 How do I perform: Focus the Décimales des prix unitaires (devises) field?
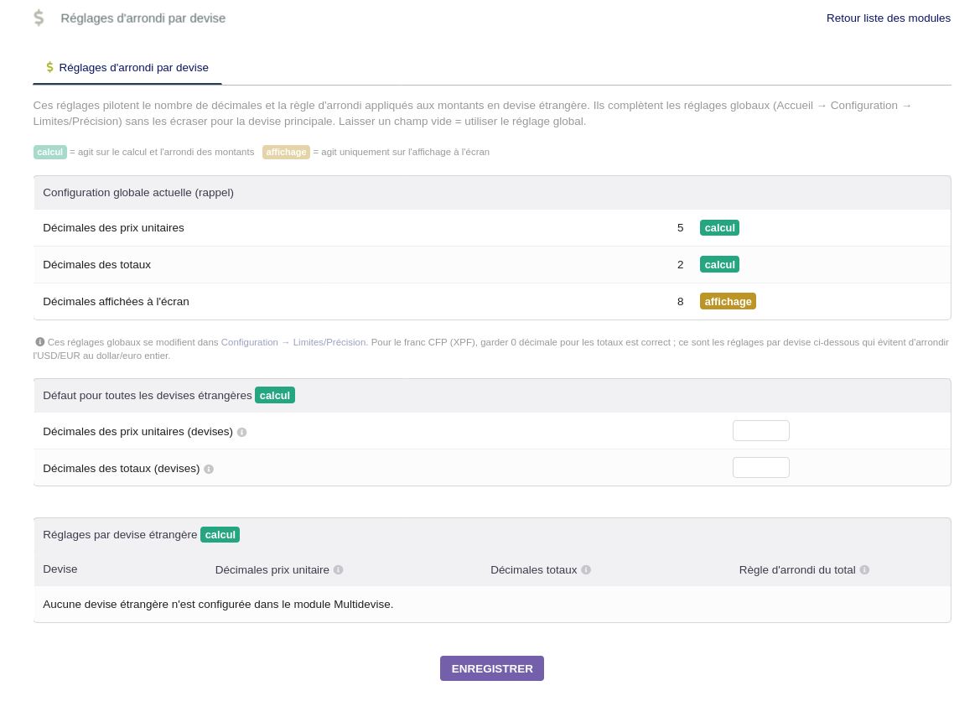tap(760, 431)
